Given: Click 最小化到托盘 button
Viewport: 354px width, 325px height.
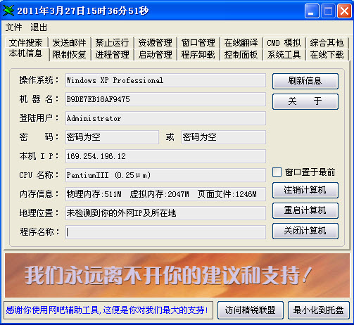Looking at the screenshot, I should [x=318, y=310].
